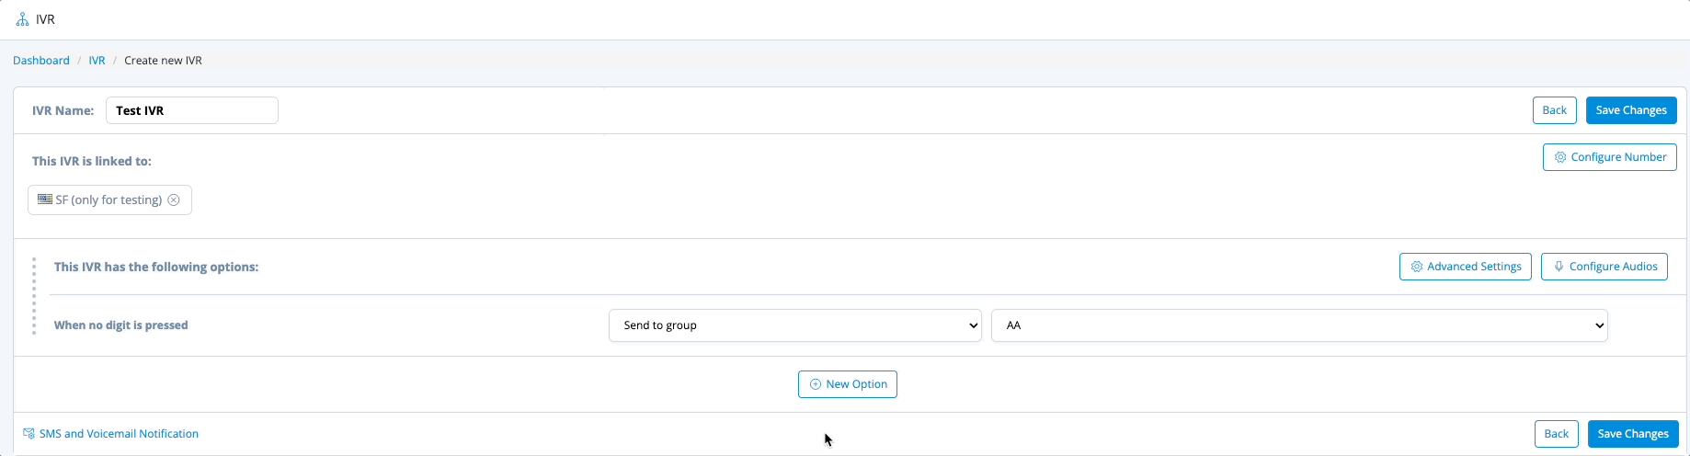This screenshot has width=1690, height=456.
Task: Grab the dotted drag handle beside IVR options
Action: point(34,296)
